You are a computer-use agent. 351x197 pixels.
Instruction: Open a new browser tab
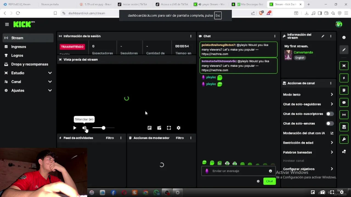pyautogui.click(x=308, y=4)
